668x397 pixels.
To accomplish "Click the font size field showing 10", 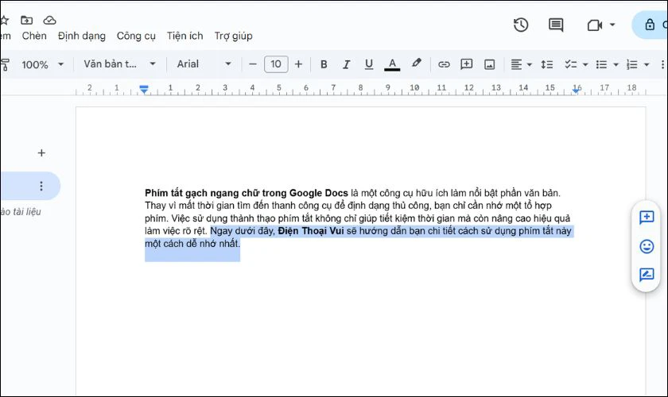I will coord(276,64).
